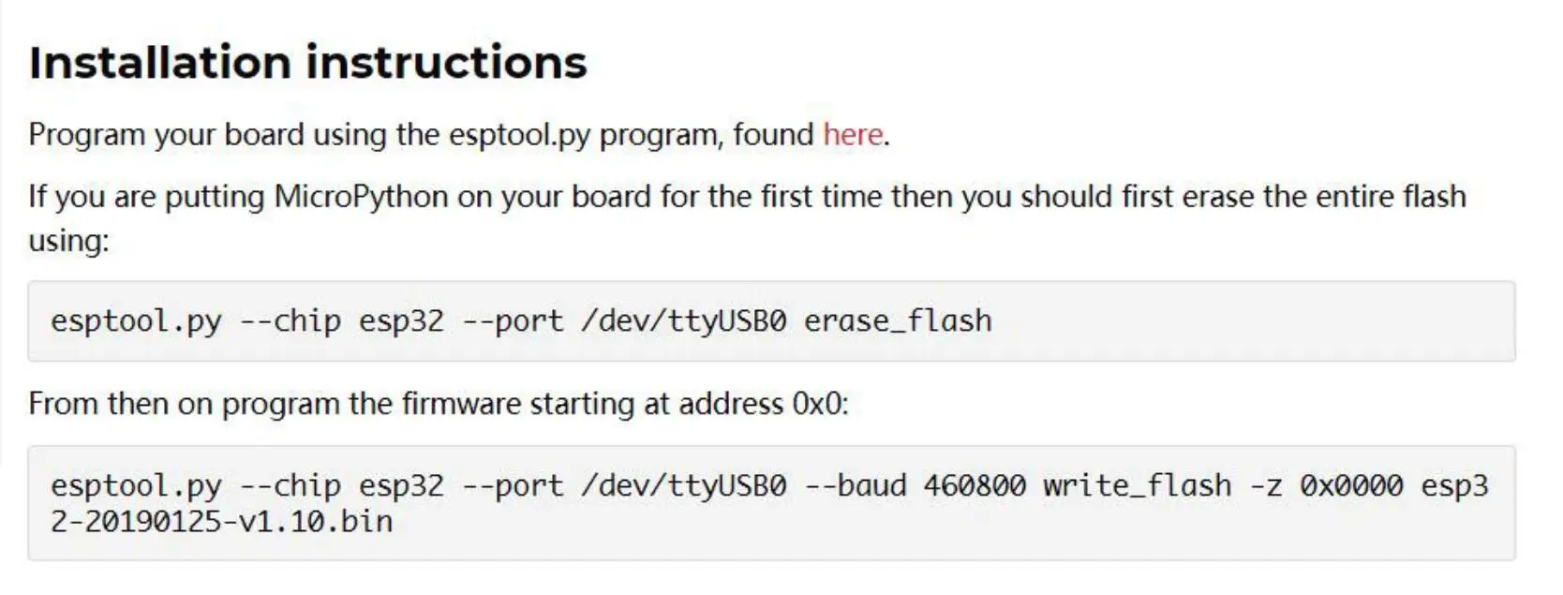The width and height of the screenshot is (1563, 595).
Task: Click the word "erase_flash" in first command
Action: pyautogui.click(x=898, y=321)
